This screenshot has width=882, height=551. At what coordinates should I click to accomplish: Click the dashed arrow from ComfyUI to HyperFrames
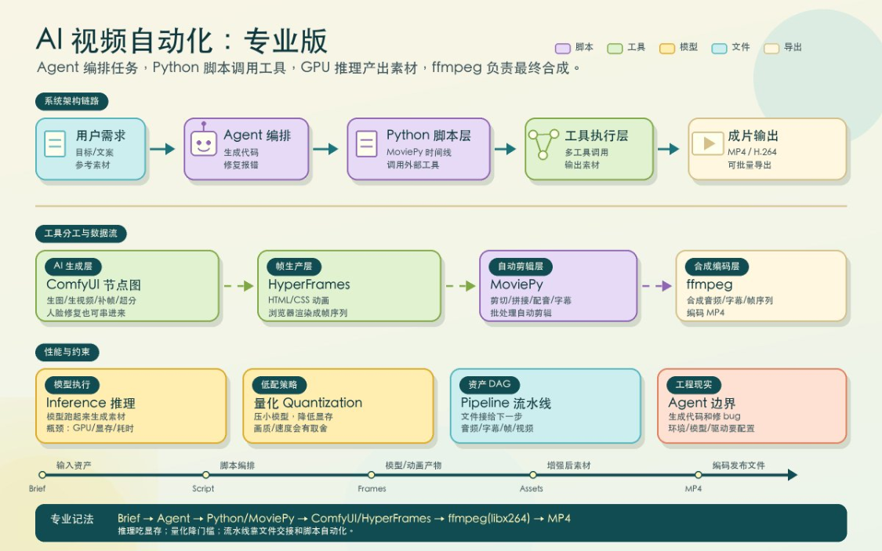[x=238, y=286]
